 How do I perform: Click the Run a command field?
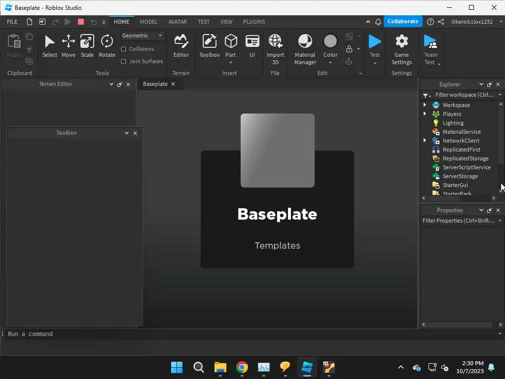coord(251,334)
